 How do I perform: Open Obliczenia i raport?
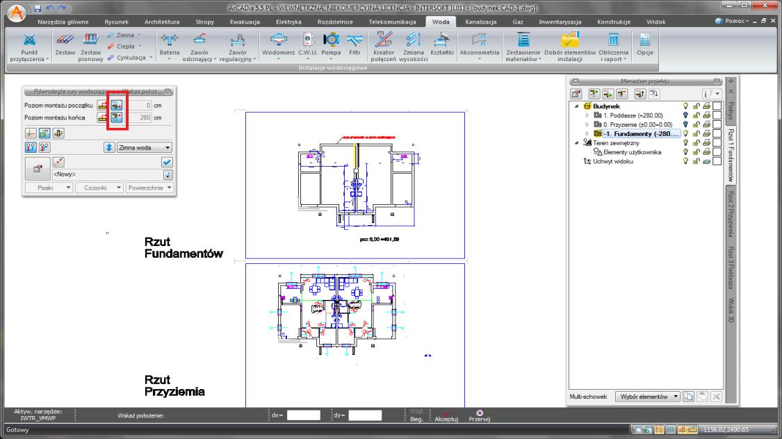click(613, 47)
